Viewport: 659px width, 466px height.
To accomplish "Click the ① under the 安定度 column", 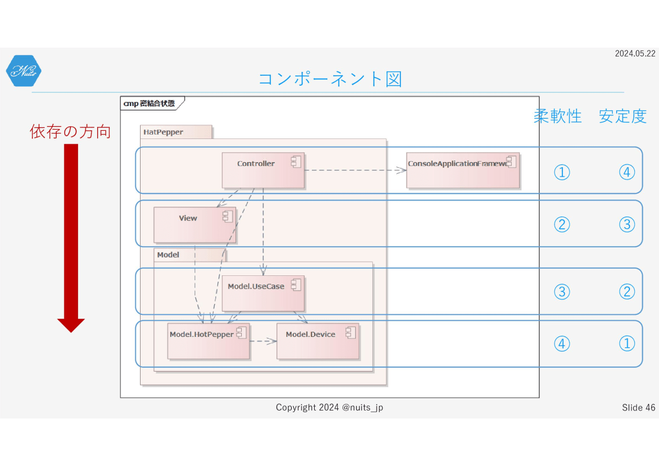I will (x=627, y=344).
